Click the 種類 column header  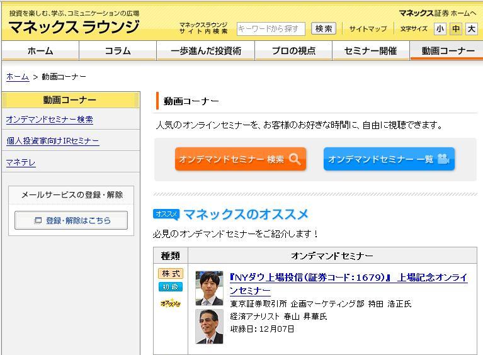[171, 256]
